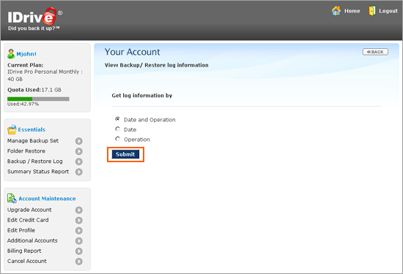Select the Date radio button
Screen dimensions: 403x274
pyautogui.click(x=118, y=129)
